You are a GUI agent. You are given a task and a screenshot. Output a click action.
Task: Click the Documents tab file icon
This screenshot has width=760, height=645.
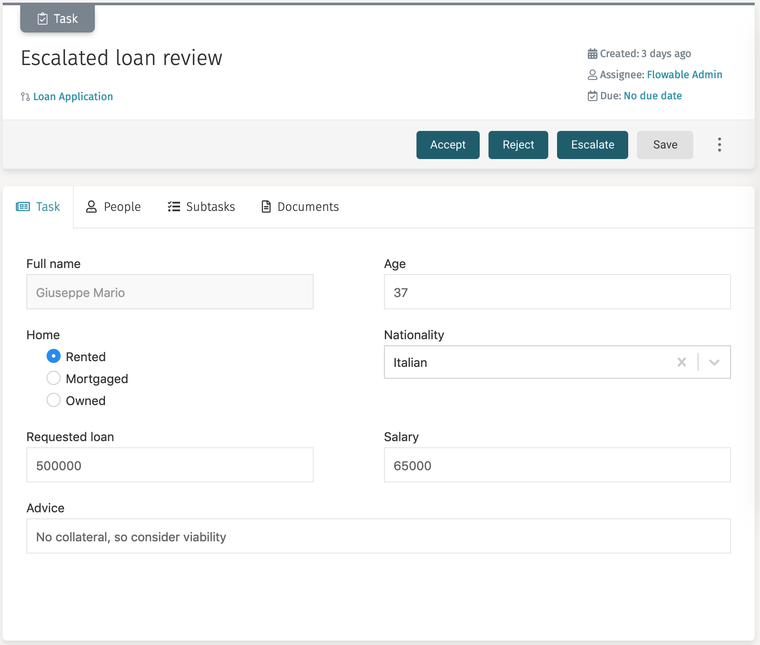tap(266, 207)
